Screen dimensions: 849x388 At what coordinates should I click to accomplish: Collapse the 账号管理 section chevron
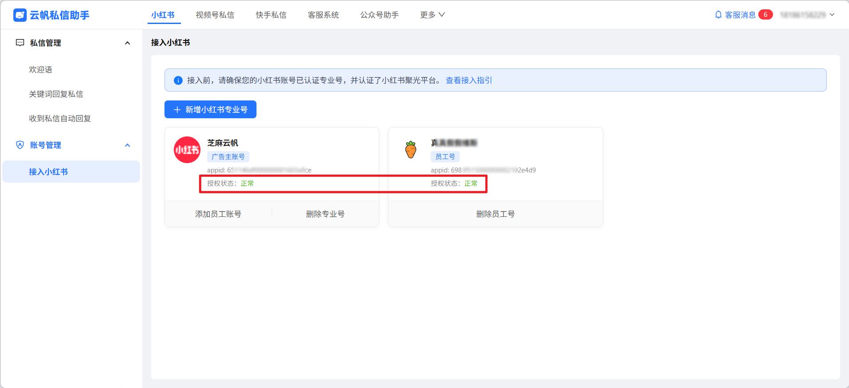point(128,145)
